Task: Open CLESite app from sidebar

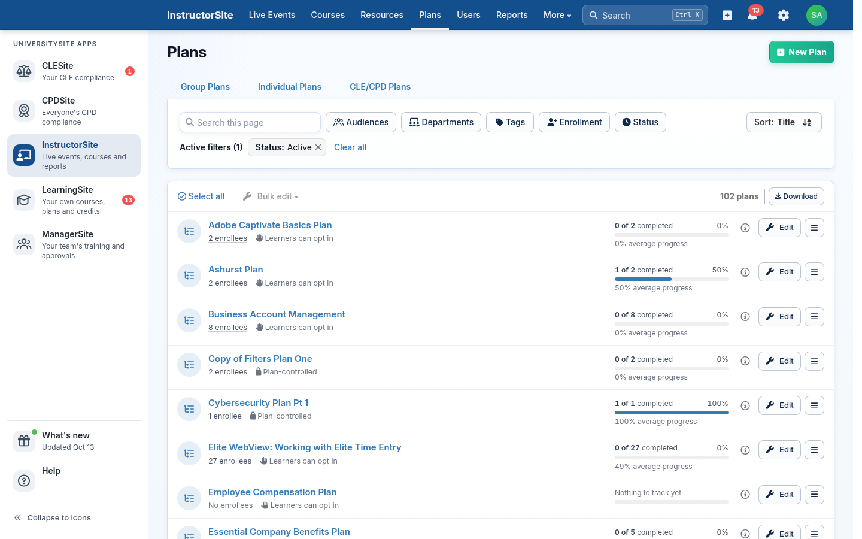Action: click(74, 71)
